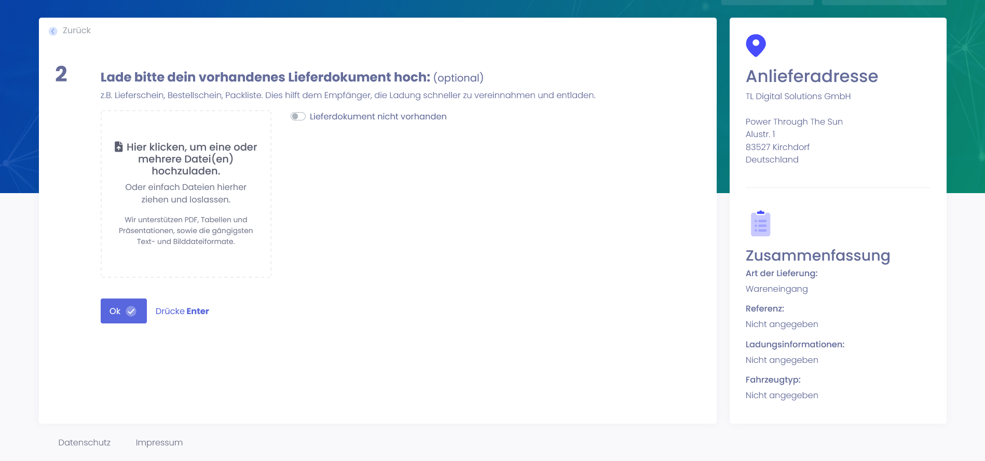The image size is (985, 461).
Task: Click the supported file formats note in dropzone
Action: 186,230
